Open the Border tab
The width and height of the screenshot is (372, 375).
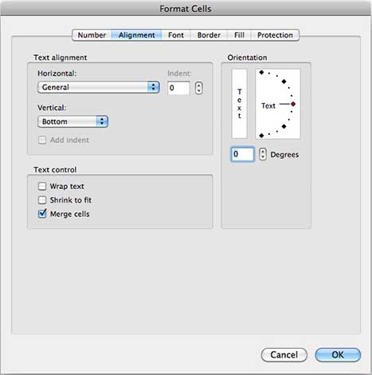[x=209, y=35]
